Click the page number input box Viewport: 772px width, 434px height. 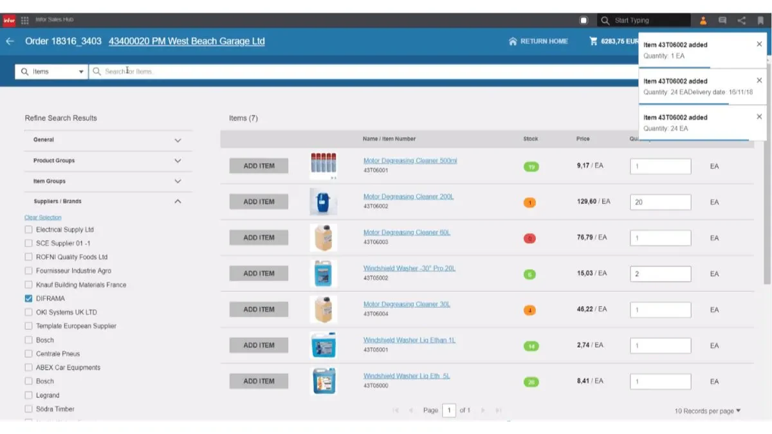coord(449,410)
